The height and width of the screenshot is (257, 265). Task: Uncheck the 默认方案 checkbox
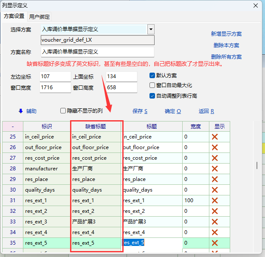tap(152, 76)
